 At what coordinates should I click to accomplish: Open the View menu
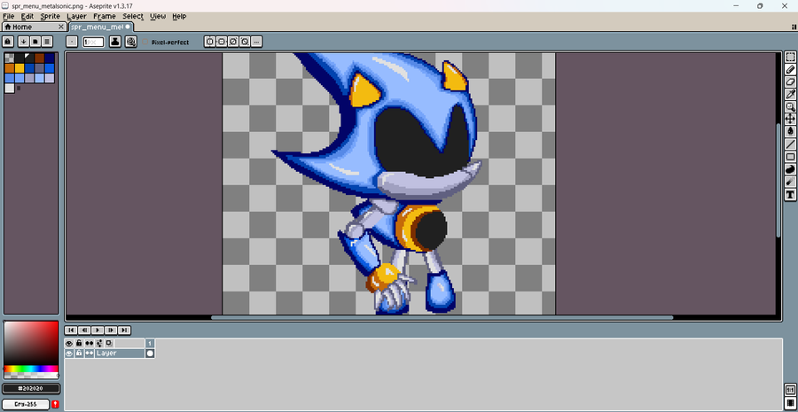point(158,16)
